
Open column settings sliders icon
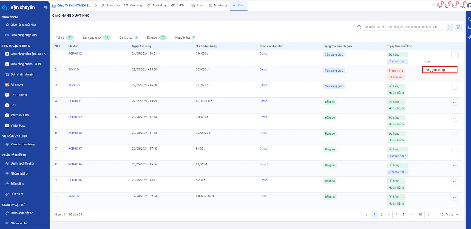(x=449, y=27)
